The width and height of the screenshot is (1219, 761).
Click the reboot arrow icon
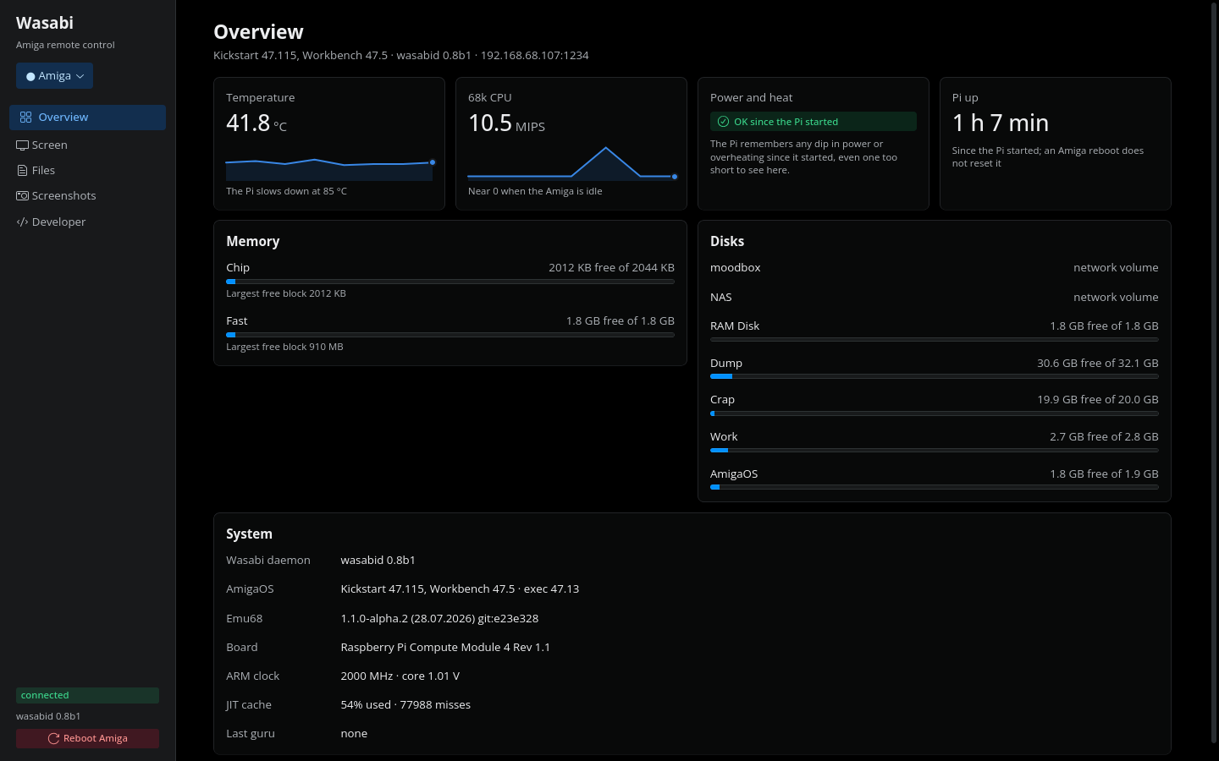click(53, 739)
